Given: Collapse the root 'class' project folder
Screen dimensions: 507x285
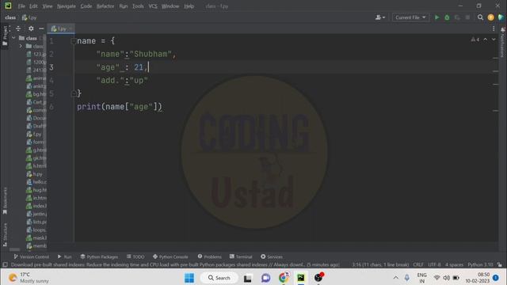Looking at the screenshot, I should pos(13,38).
